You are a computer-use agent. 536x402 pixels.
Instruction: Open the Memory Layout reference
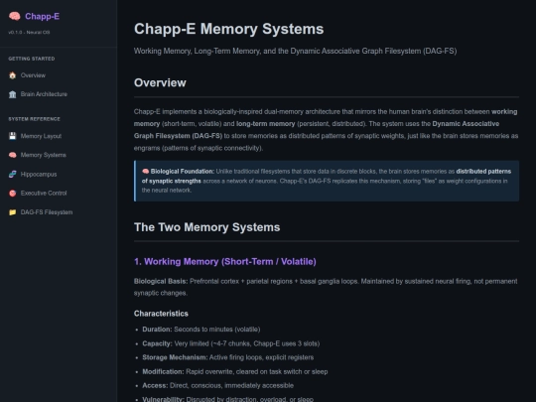[41, 136]
